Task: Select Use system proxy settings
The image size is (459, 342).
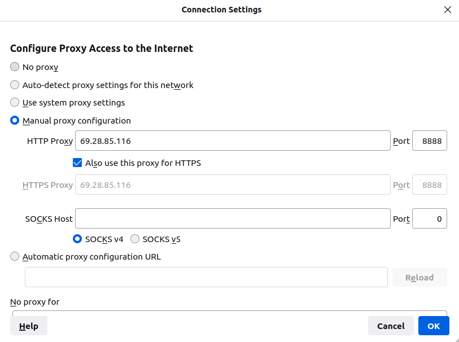Action: 15,103
